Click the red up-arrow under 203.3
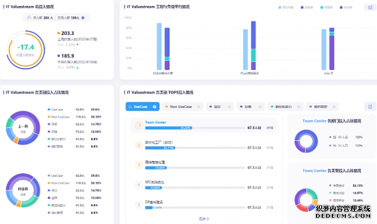The width and height of the screenshot is (377, 224). 77,45
